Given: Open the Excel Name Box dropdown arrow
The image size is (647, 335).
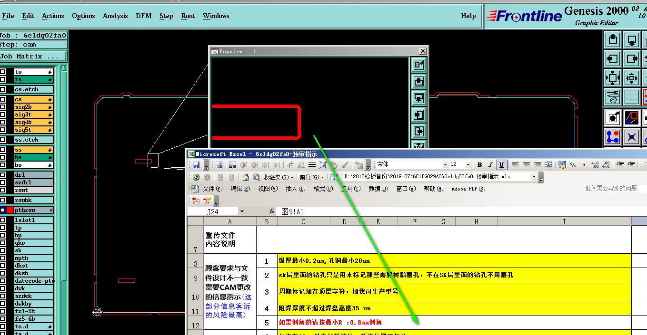Looking at the screenshot, I should 242,211.
